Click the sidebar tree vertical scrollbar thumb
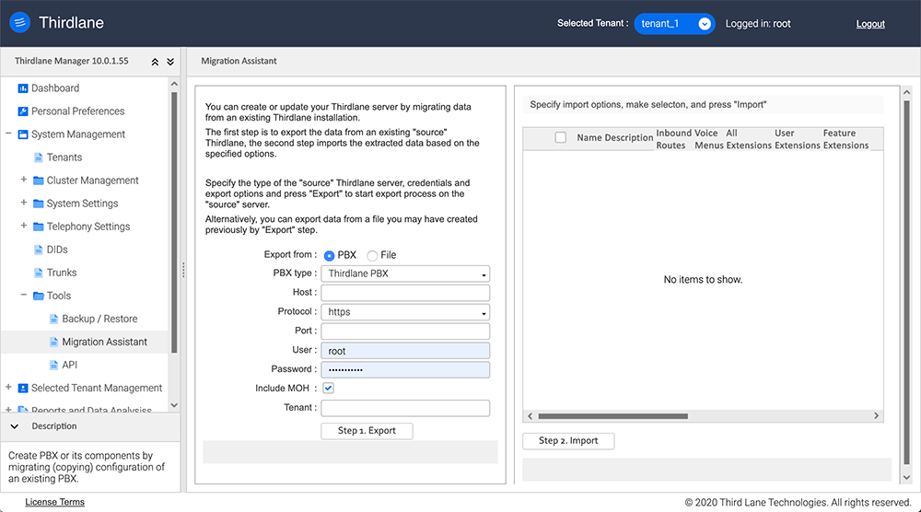921x512 pixels. [x=174, y=223]
